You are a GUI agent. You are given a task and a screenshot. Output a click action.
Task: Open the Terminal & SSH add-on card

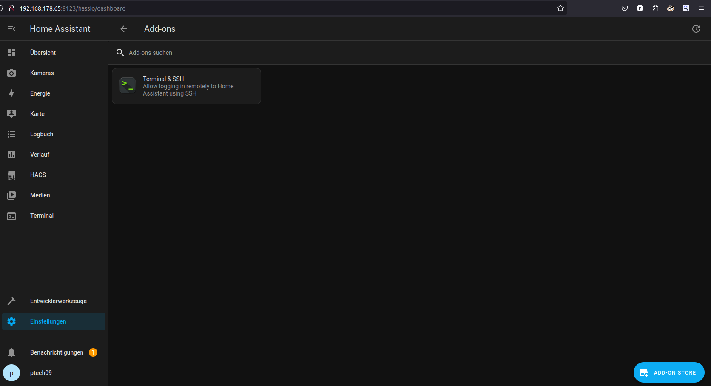pyautogui.click(x=186, y=86)
